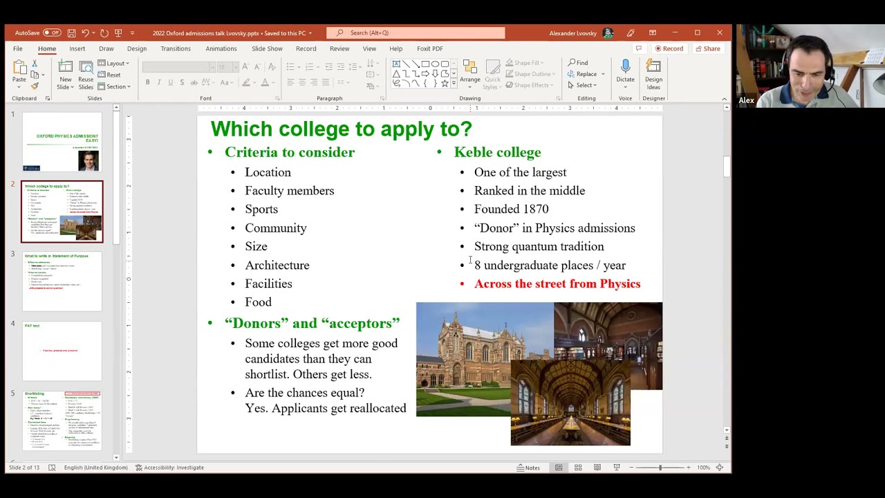Toggle Justify alignment
The width and height of the screenshot is (885, 498).
tap(326, 82)
